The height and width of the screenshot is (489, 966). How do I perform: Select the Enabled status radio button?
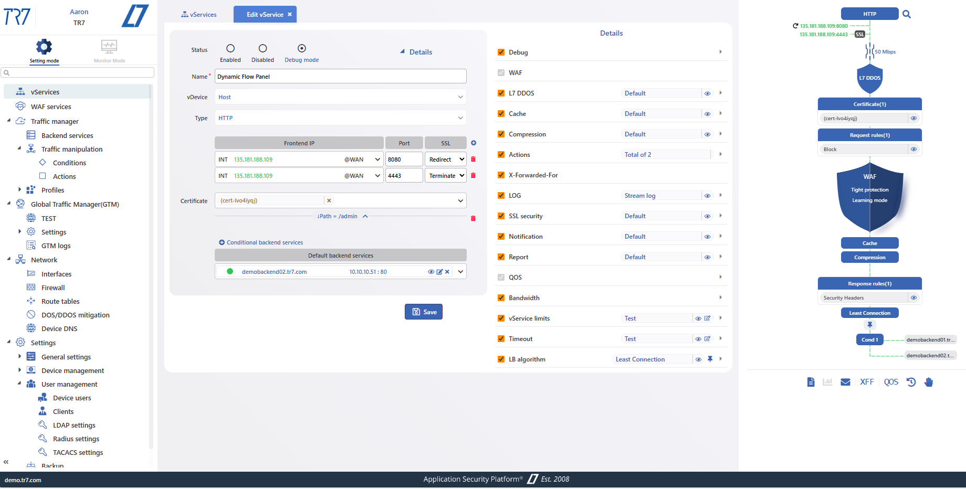230,48
